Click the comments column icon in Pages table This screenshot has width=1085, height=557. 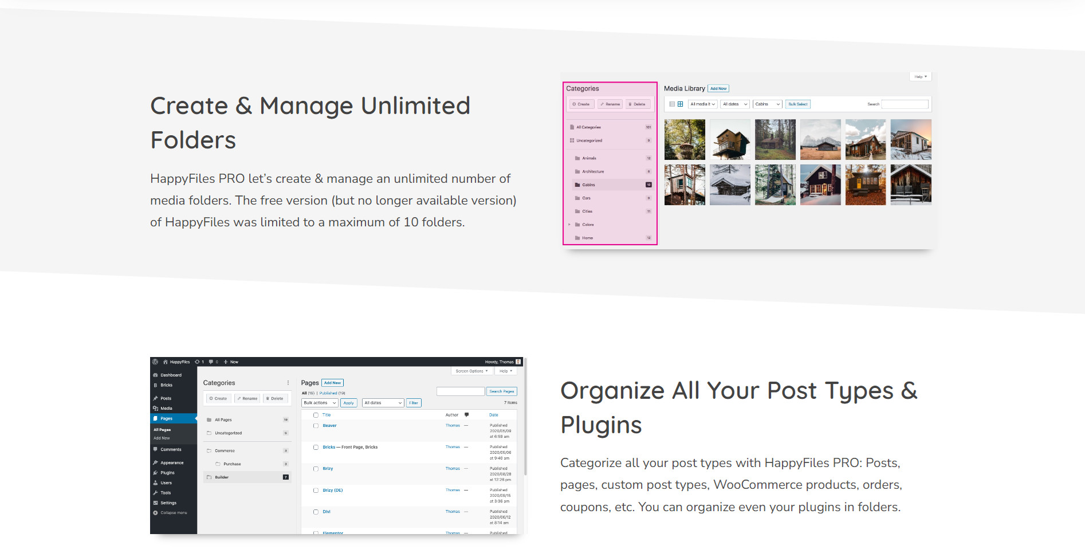466,414
